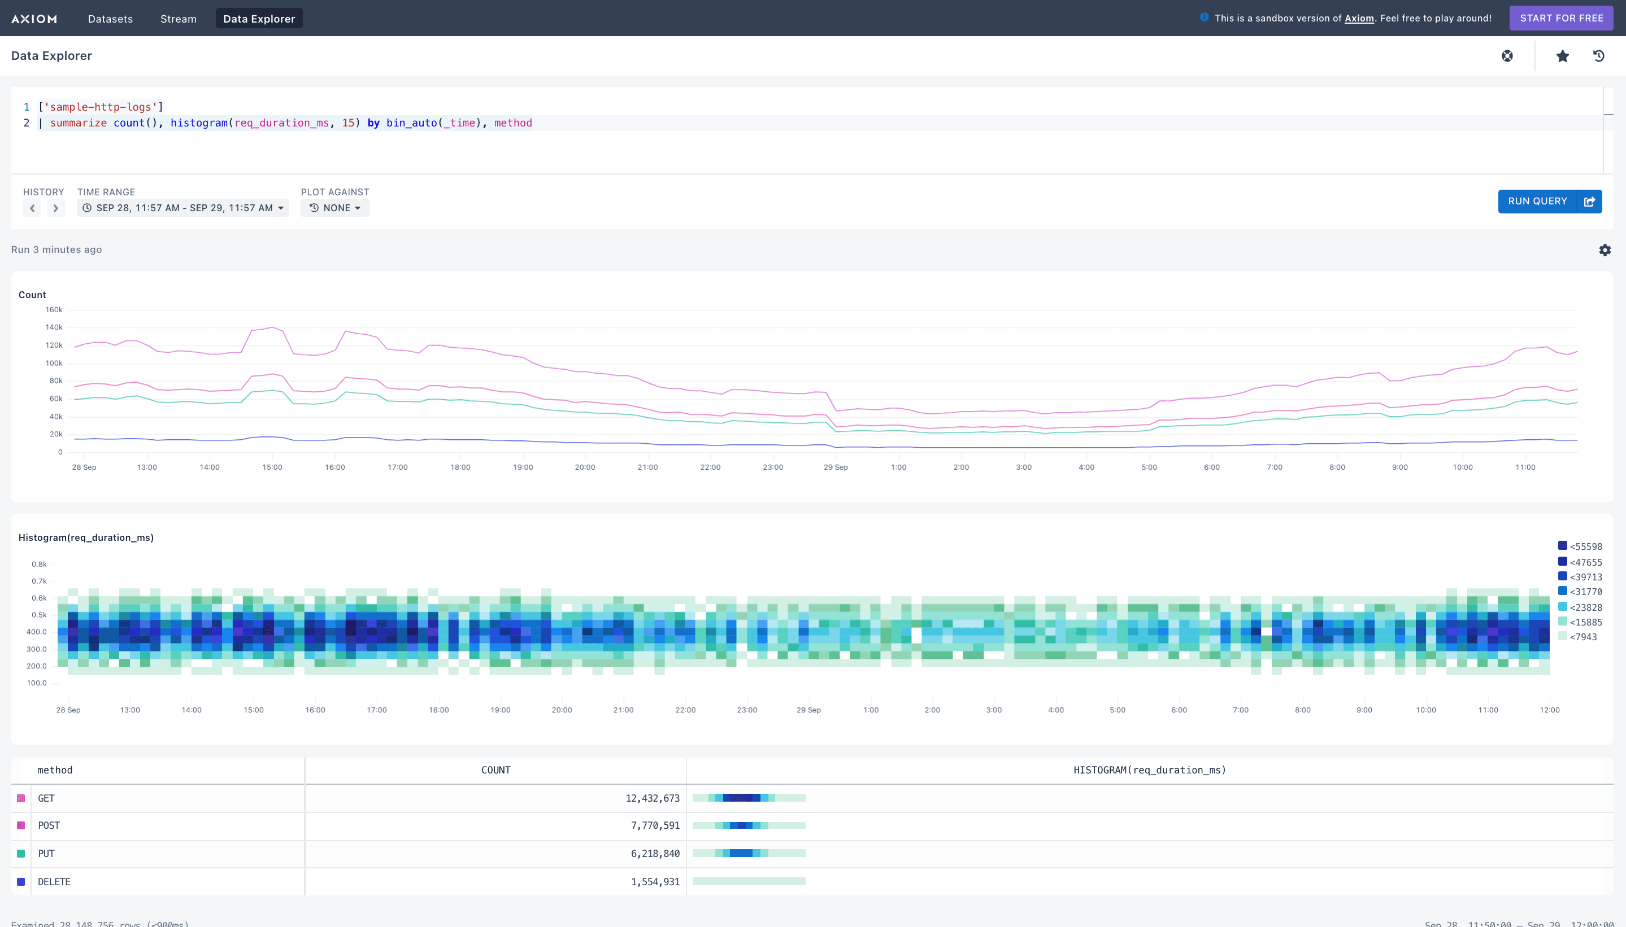This screenshot has height=927, width=1626.
Task: Switch to the Stream tab
Action: tap(179, 19)
